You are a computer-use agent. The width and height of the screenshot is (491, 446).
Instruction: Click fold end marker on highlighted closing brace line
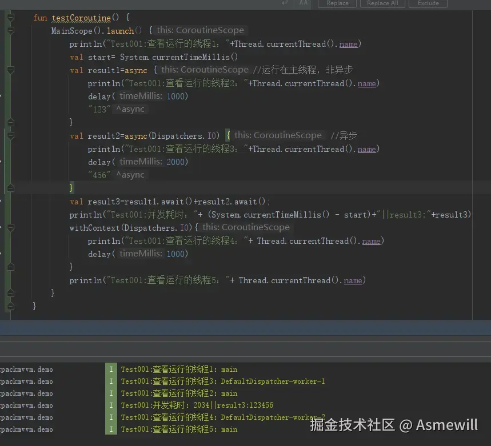[10, 188]
